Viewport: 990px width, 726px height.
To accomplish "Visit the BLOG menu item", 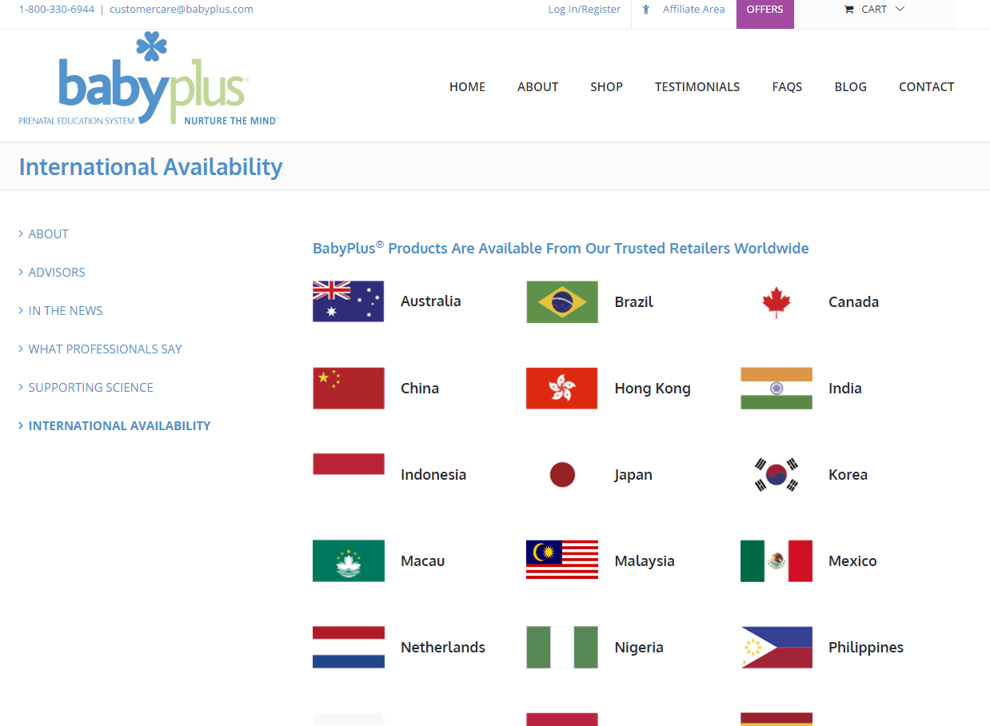I will [850, 86].
